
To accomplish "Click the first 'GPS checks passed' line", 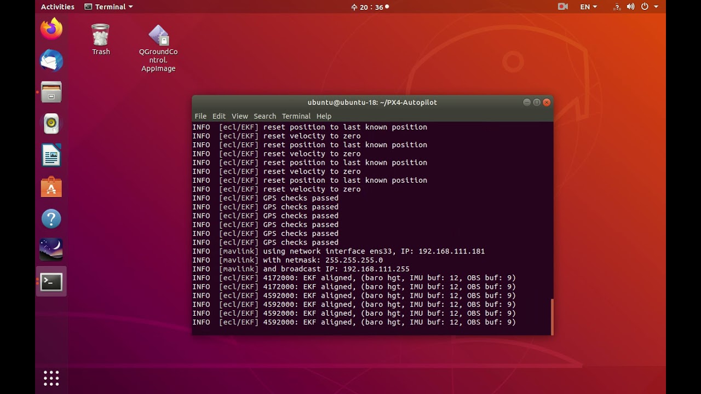I will click(x=265, y=198).
